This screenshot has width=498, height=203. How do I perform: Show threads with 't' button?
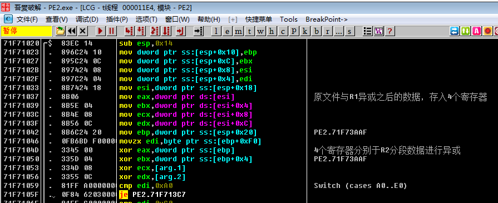pos(249,31)
